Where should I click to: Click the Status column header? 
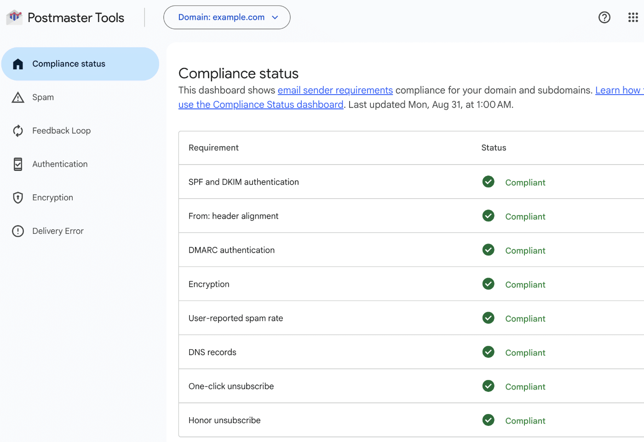pos(494,147)
